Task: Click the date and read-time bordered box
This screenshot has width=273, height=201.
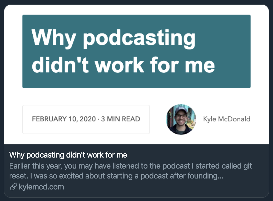Action: click(x=86, y=119)
